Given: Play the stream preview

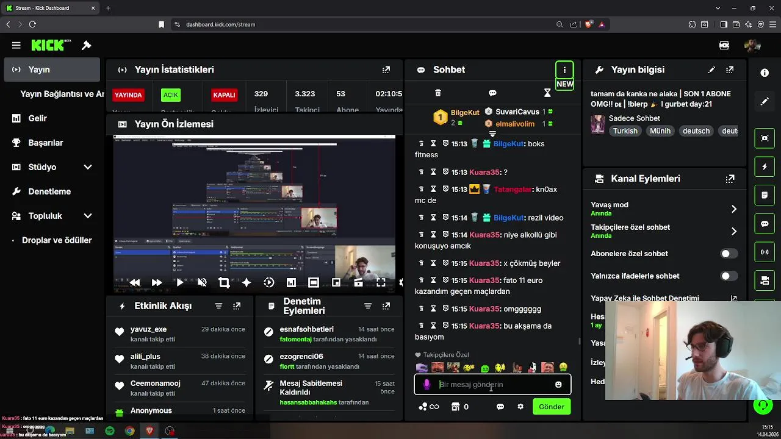Looking at the screenshot, I should 179,282.
